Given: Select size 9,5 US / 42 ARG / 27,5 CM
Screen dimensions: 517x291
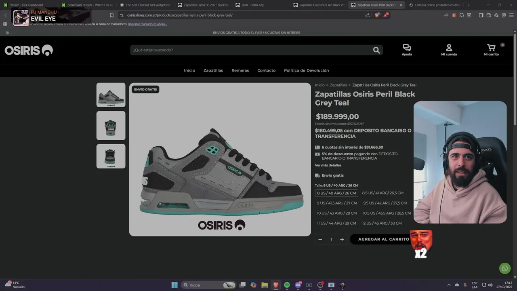Looking at the screenshot, I should pos(385,203).
